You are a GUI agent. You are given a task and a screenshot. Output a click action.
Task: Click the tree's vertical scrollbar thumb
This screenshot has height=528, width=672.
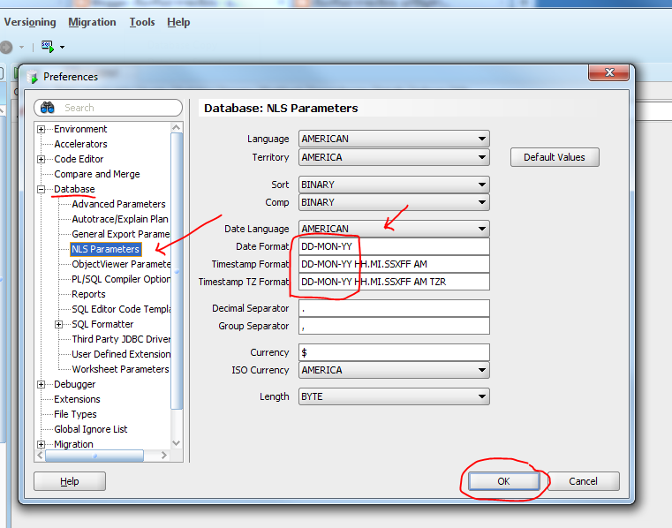pyautogui.click(x=177, y=271)
